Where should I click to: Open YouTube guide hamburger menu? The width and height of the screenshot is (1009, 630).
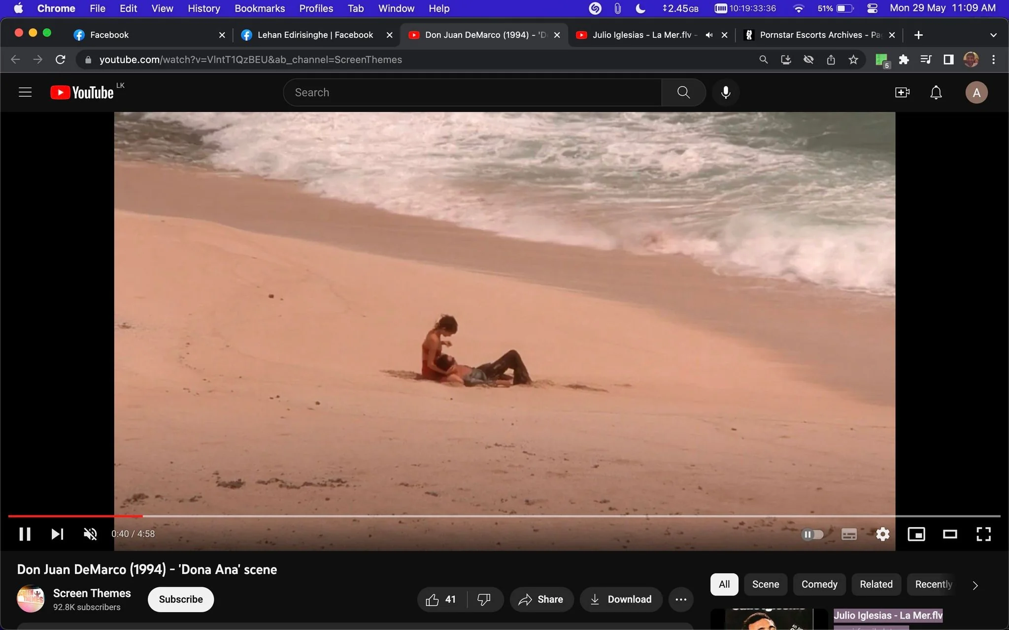[x=25, y=93]
